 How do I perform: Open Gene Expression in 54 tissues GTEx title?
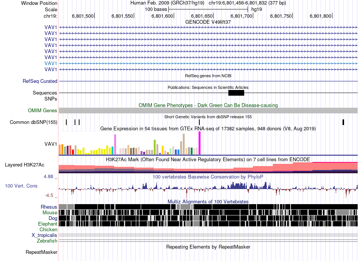(x=208, y=129)
